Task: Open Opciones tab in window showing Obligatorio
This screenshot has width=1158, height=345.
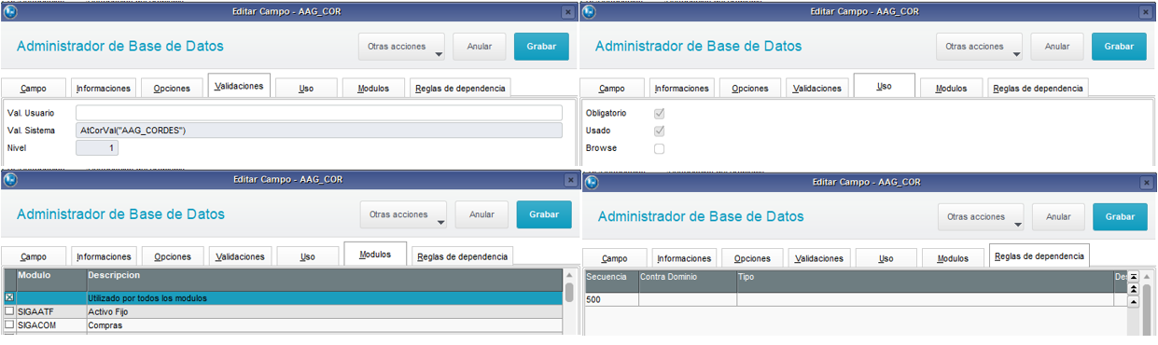Action: click(x=750, y=89)
